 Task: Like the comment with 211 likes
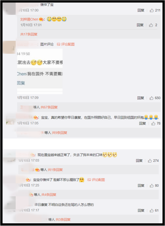pos(151,10)
